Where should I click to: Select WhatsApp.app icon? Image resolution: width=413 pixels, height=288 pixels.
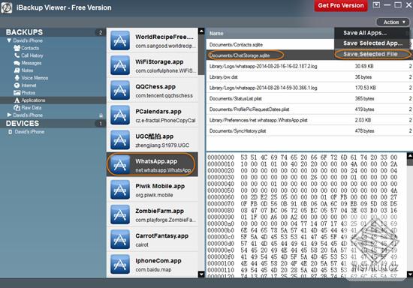tap(120, 165)
